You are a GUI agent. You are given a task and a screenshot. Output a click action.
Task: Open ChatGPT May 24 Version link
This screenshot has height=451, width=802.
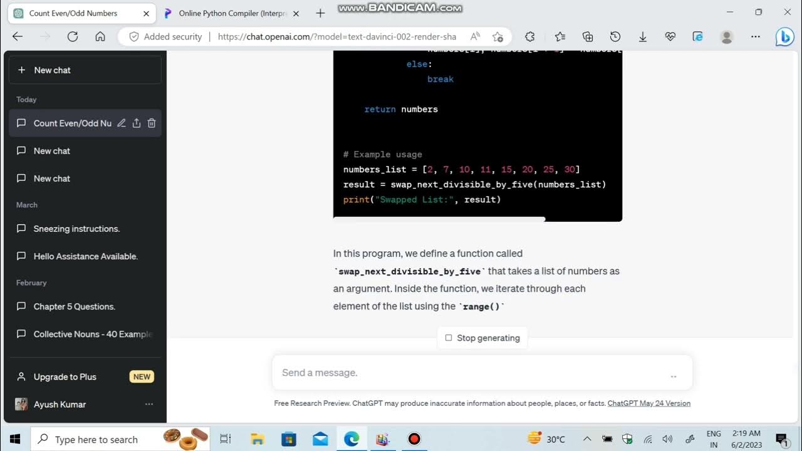(649, 403)
